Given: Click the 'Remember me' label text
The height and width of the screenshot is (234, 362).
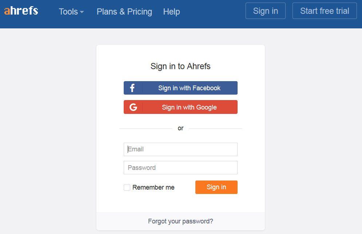Looking at the screenshot, I should click(x=153, y=187).
